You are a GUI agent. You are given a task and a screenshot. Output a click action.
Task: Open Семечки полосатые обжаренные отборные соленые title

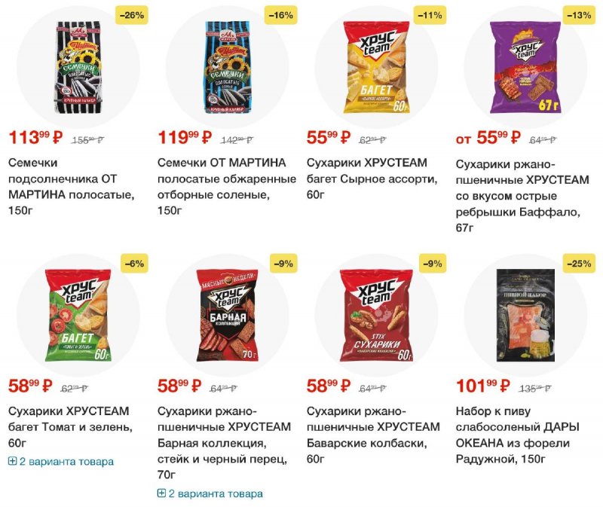(x=227, y=186)
